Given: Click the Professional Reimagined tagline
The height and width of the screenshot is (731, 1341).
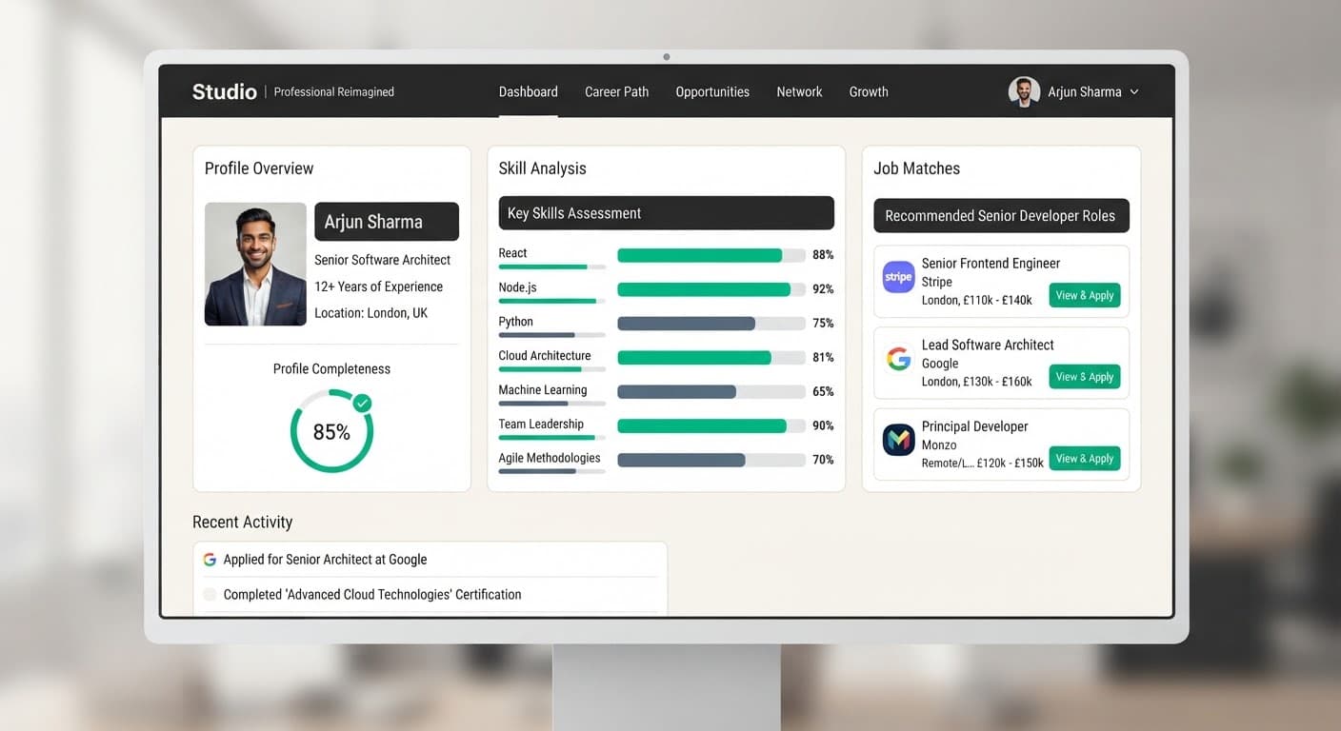Looking at the screenshot, I should pos(334,92).
